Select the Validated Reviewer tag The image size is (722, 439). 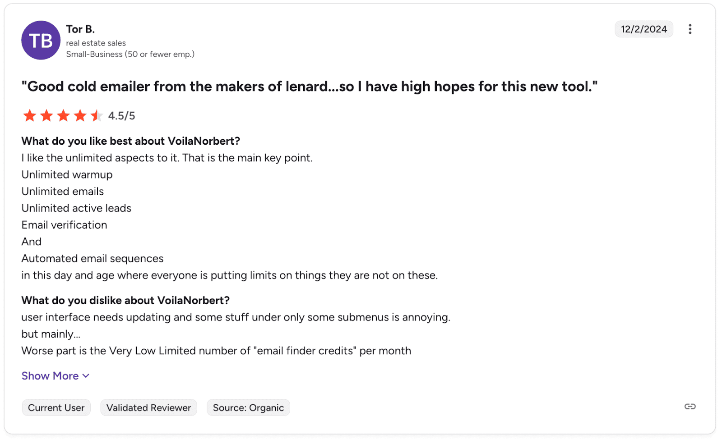click(148, 408)
